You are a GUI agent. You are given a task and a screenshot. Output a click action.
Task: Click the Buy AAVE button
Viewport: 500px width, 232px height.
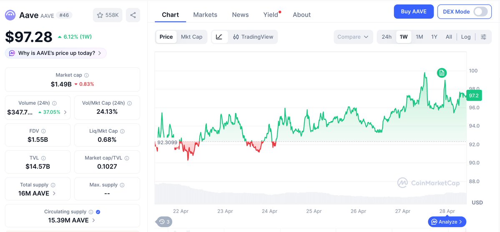413,12
